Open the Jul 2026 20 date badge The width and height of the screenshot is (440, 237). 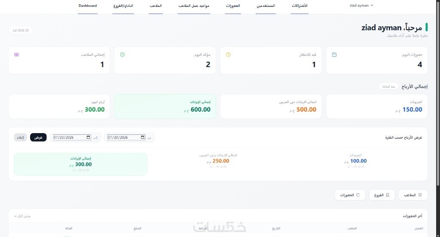(x=21, y=30)
